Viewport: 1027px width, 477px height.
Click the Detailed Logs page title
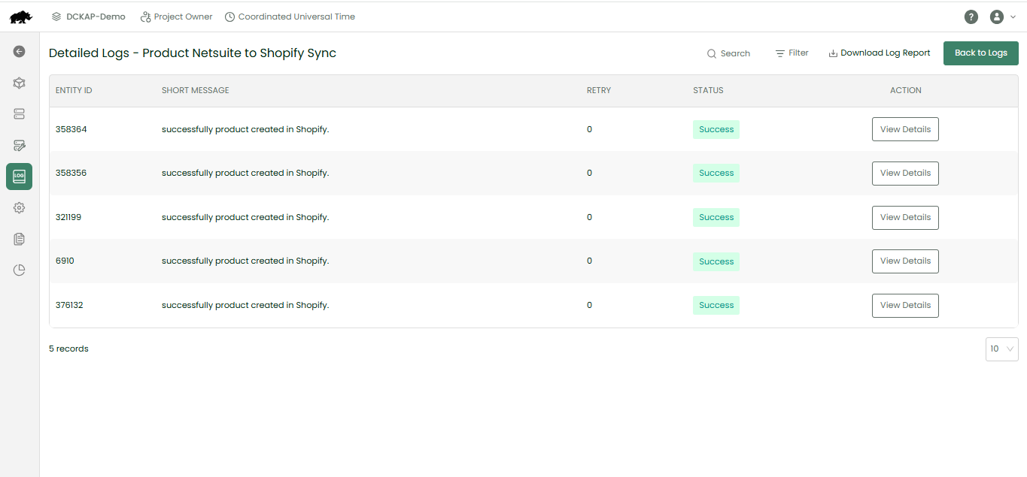click(193, 53)
